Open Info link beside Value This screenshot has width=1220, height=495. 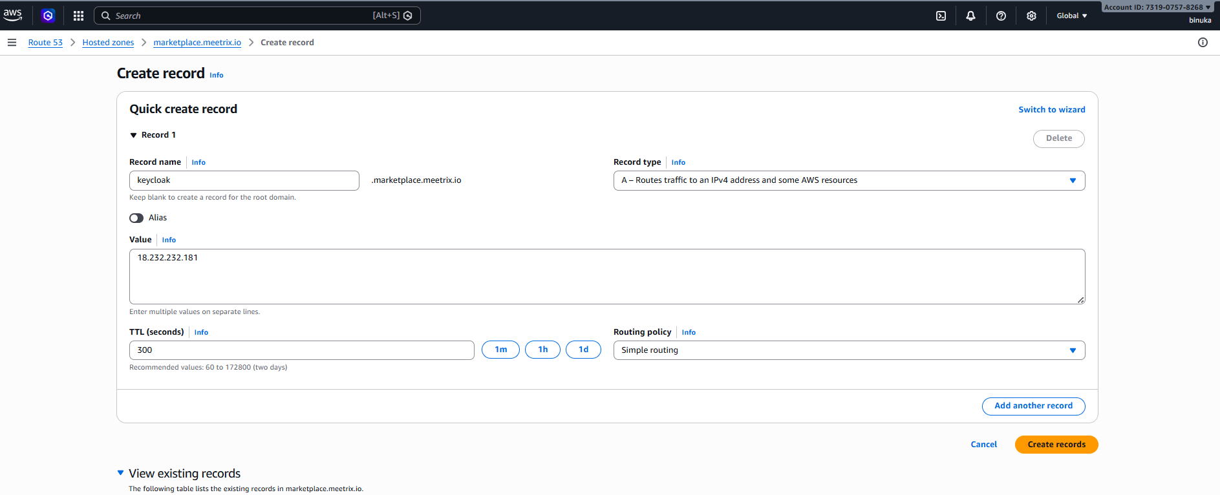pyautogui.click(x=169, y=240)
